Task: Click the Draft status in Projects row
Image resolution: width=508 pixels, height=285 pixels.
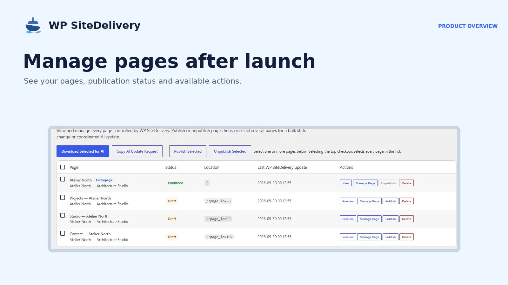Action: point(172,201)
